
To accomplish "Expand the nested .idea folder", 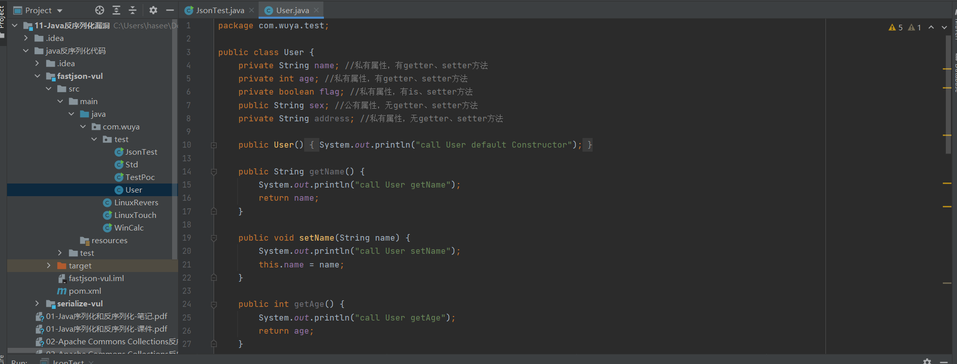I will [x=37, y=63].
